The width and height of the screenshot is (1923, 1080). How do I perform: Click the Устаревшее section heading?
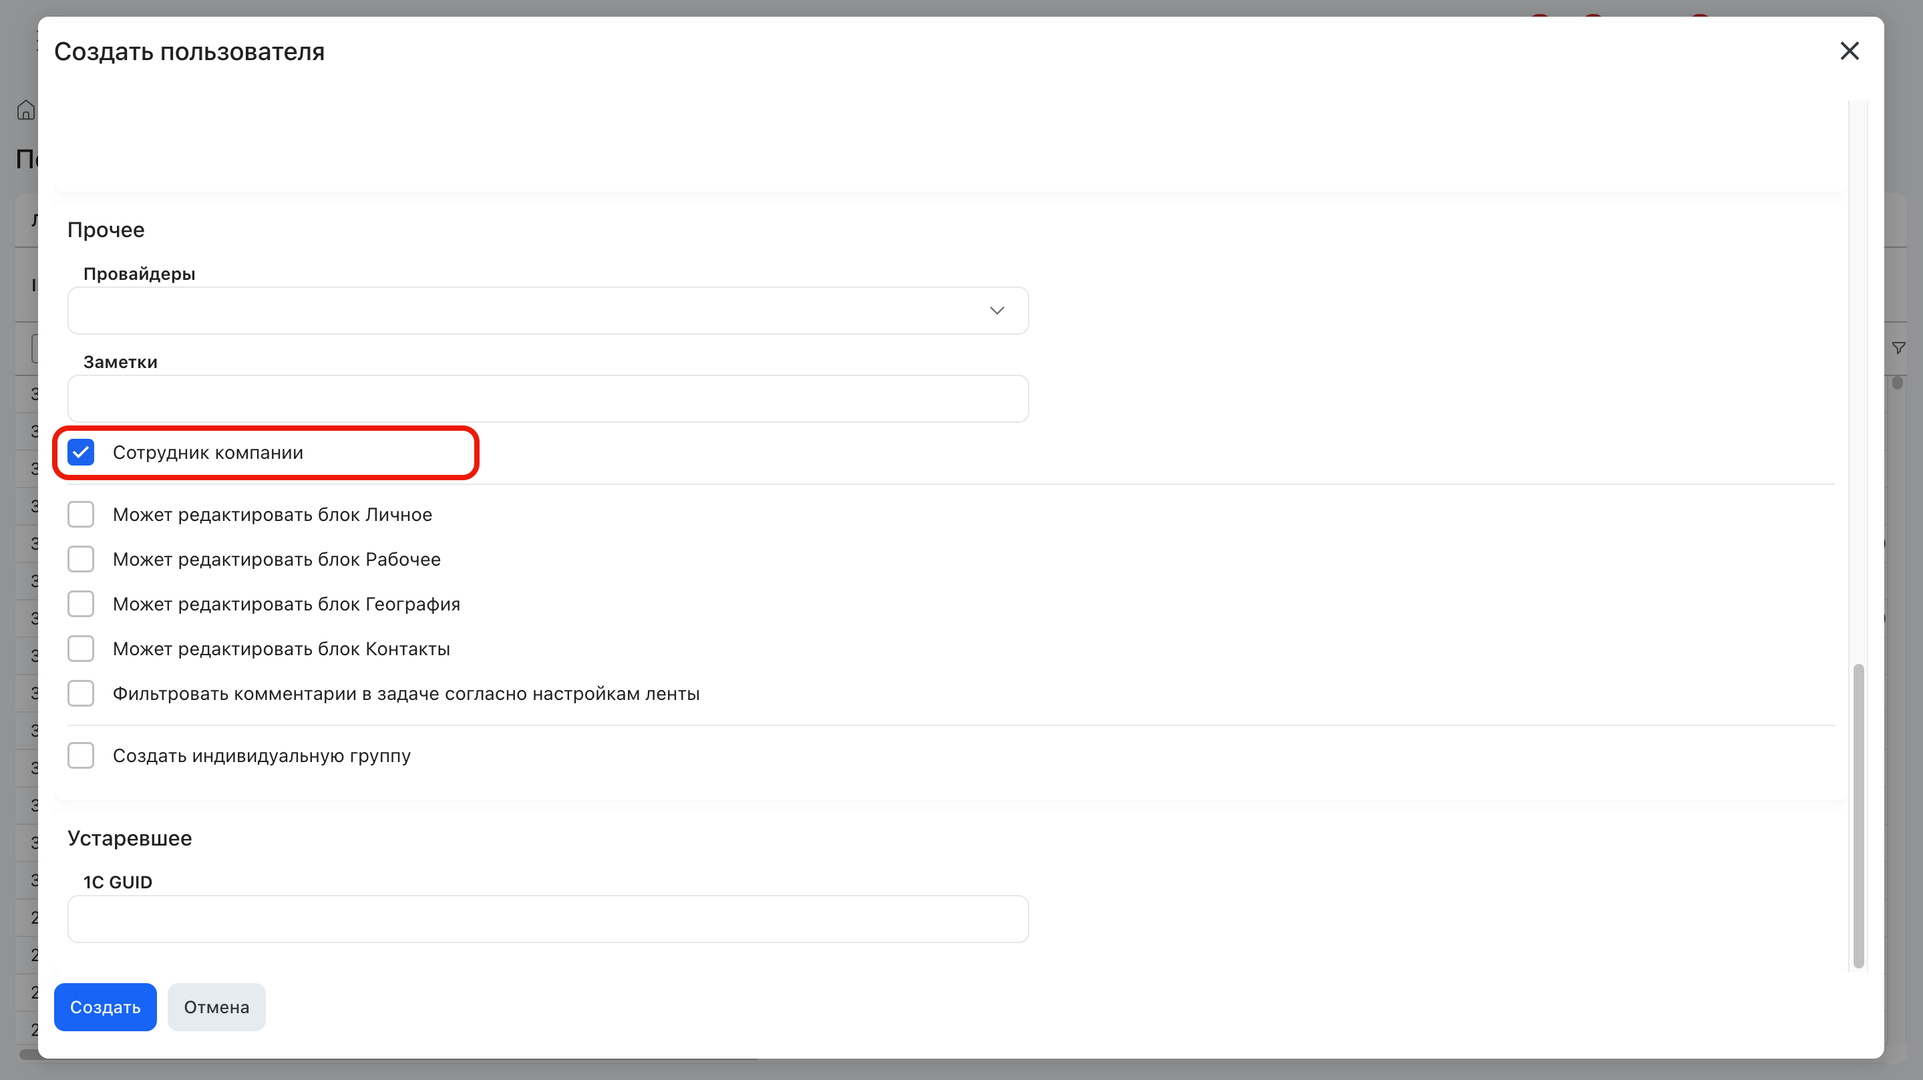click(x=130, y=838)
